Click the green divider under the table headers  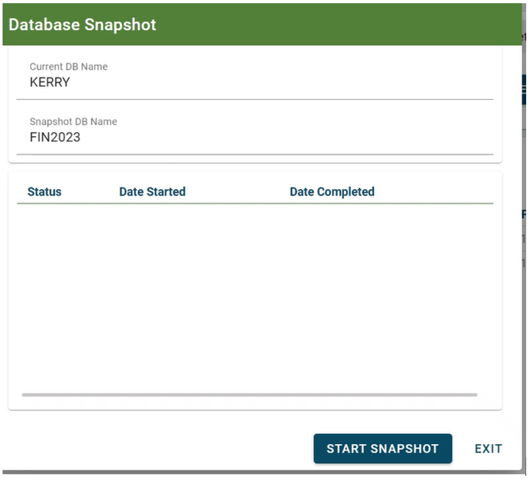click(x=255, y=203)
